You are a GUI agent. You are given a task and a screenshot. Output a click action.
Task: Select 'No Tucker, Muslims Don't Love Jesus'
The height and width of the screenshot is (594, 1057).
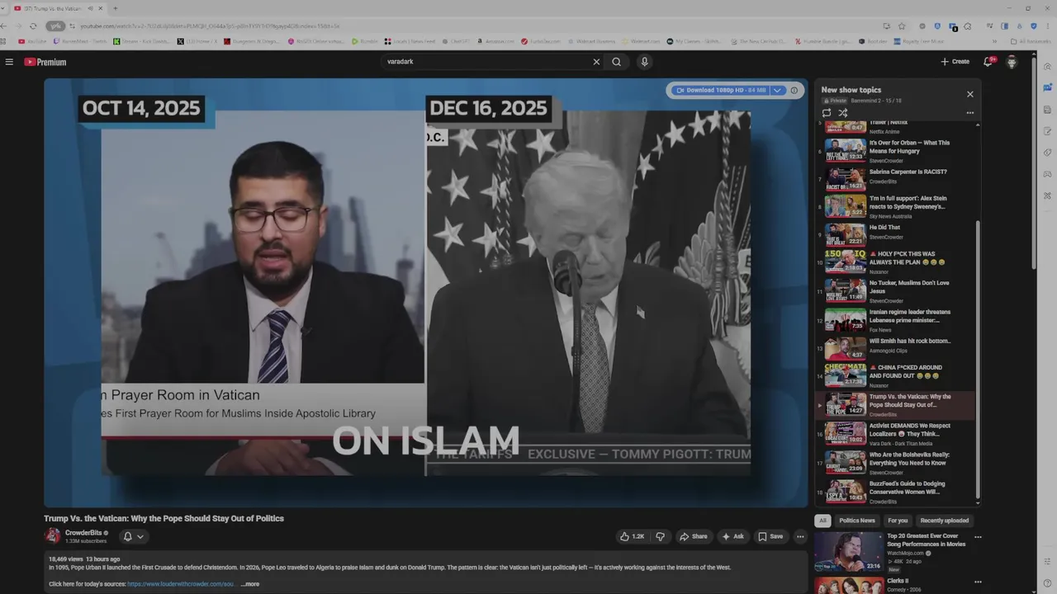896,291
